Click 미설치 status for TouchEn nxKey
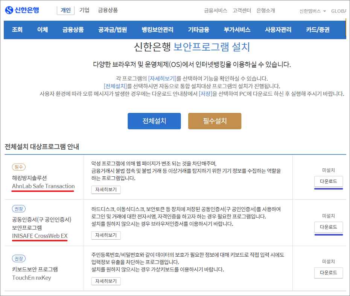The image size is (350, 296). (x=328, y=261)
